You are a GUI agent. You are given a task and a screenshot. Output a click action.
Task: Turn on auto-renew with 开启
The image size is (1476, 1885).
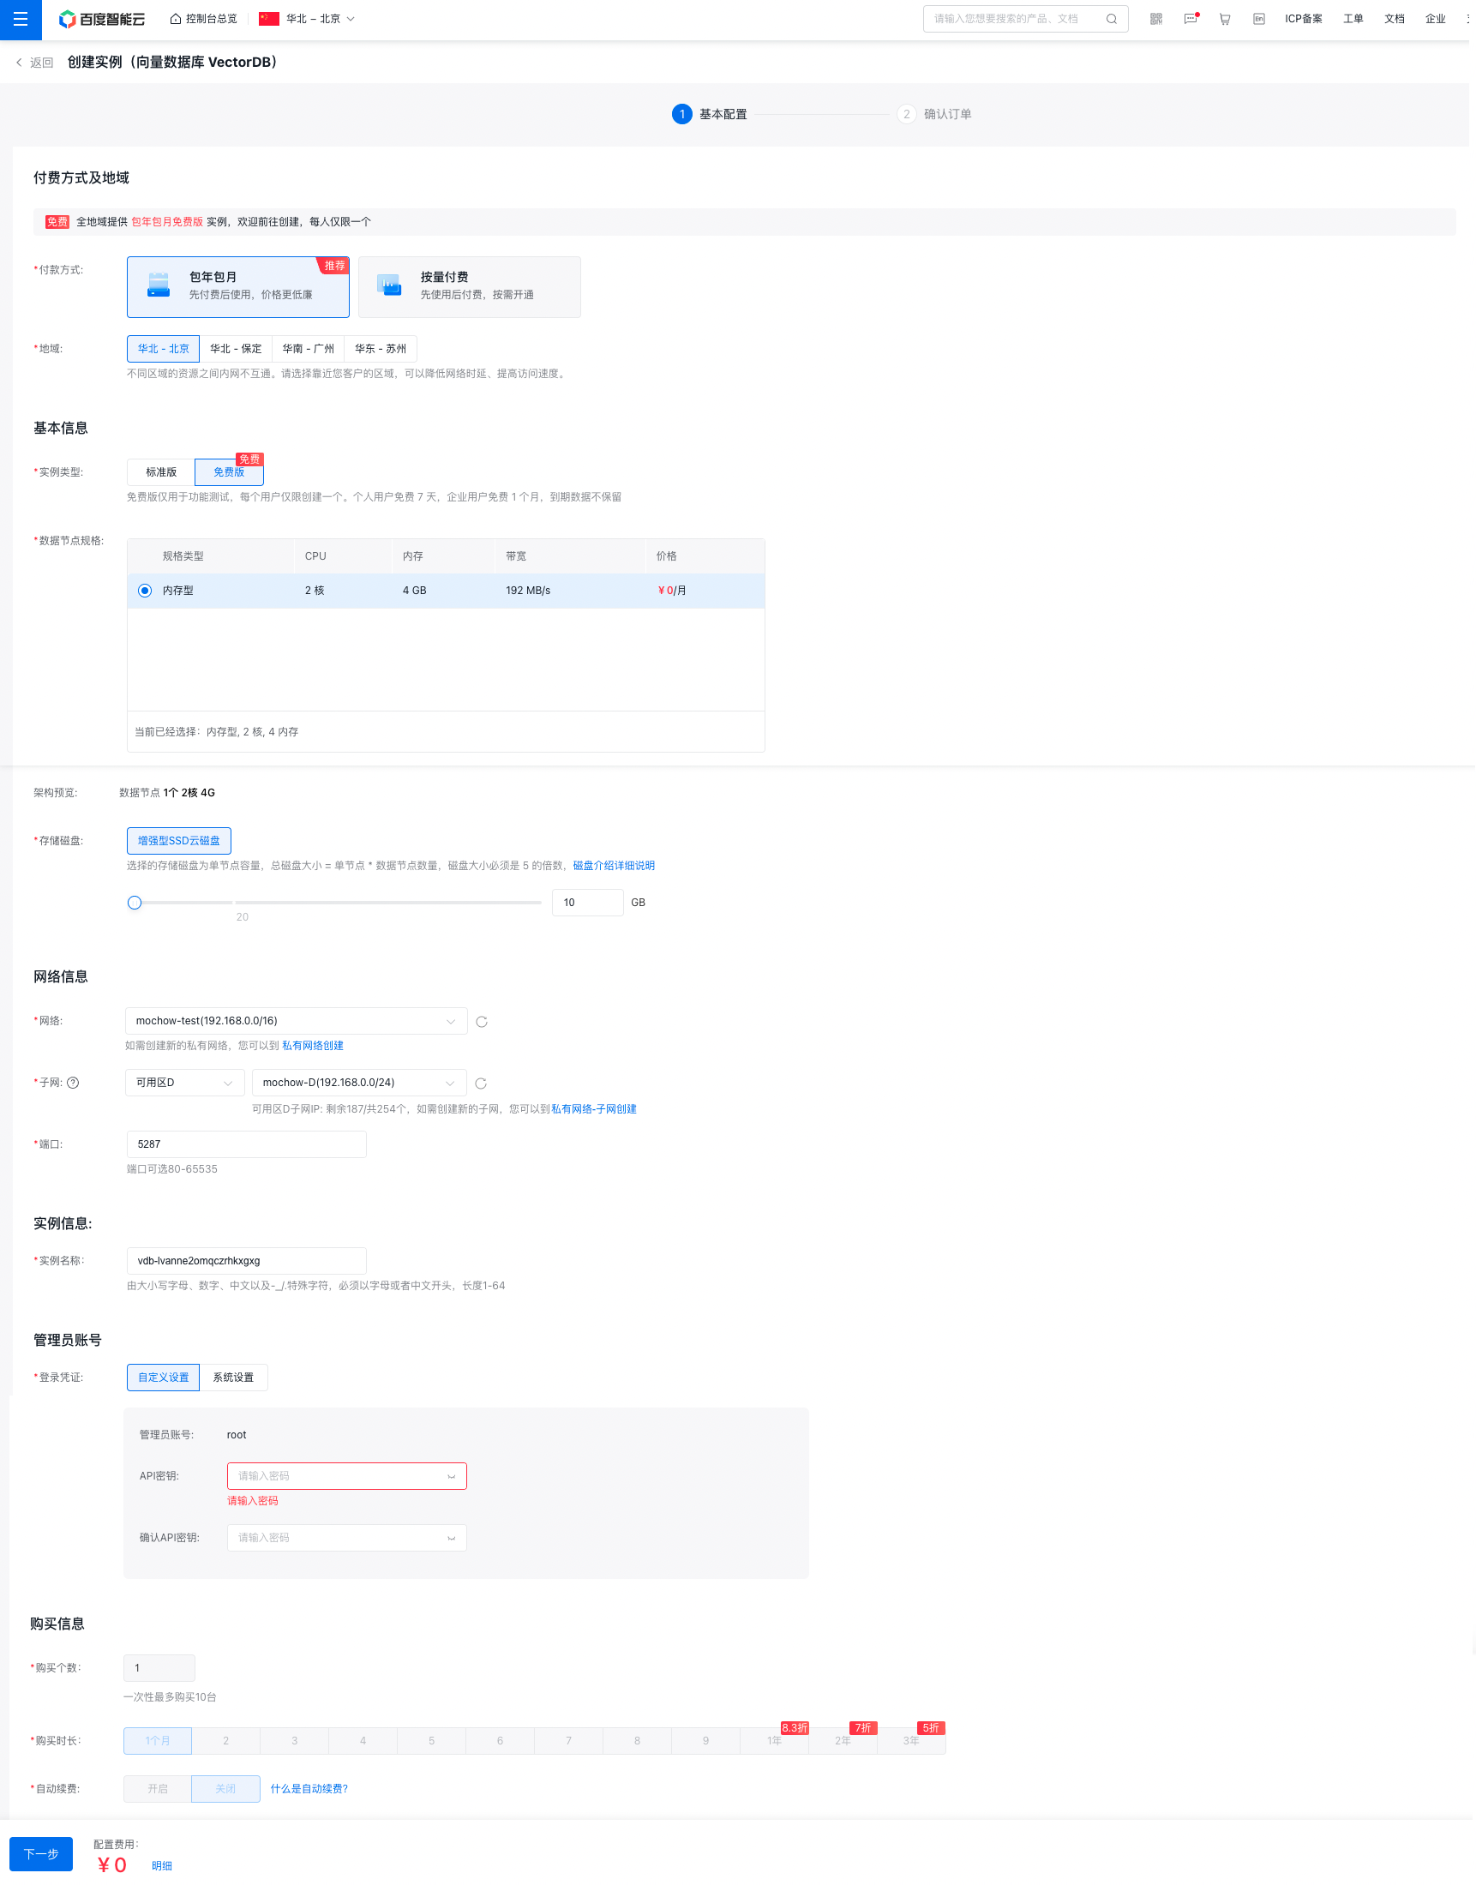click(x=157, y=1788)
